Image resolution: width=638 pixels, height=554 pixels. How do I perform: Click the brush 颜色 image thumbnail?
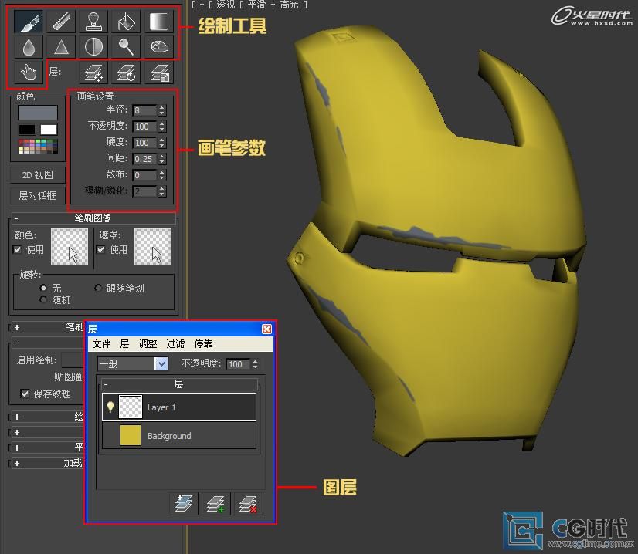[x=70, y=247]
